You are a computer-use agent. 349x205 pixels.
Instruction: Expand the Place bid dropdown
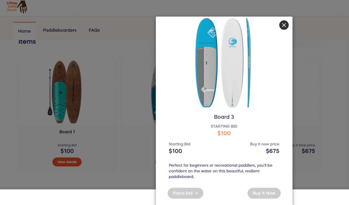pos(185,193)
